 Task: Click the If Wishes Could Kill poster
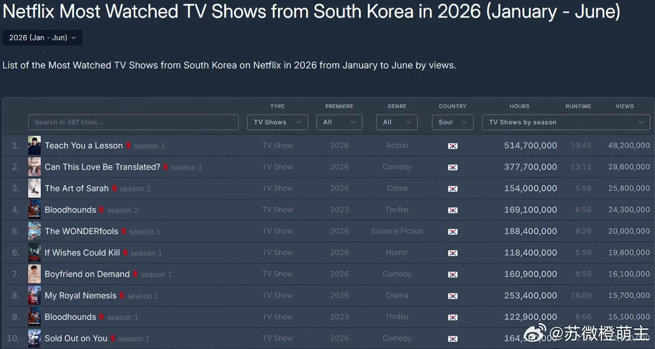[34, 253]
